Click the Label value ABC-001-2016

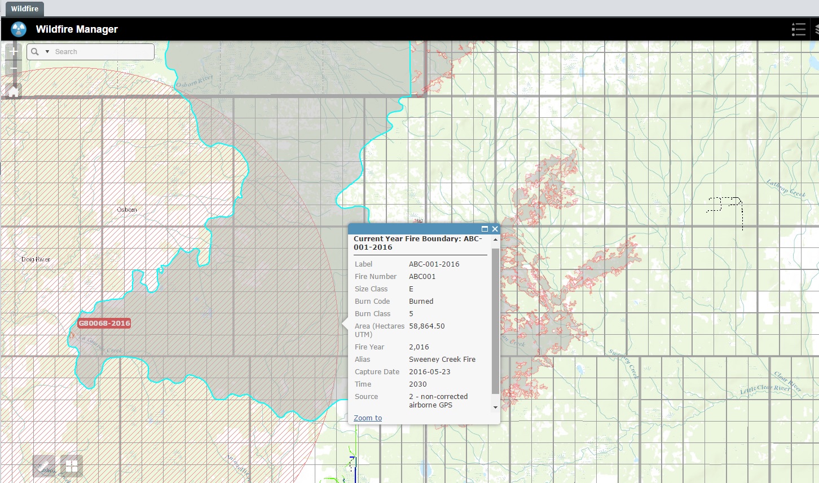click(434, 264)
